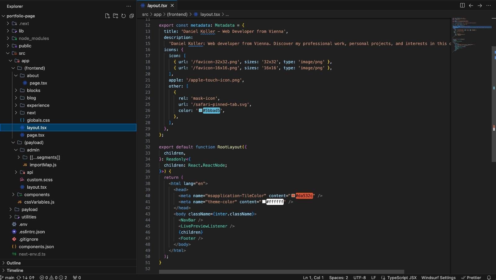Open Windsurf Settings in status bar
This screenshot has width=496, height=280.
[438, 278]
